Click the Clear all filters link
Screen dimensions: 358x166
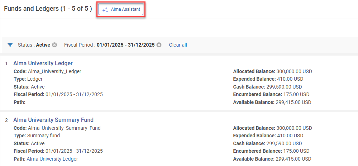tap(178, 45)
